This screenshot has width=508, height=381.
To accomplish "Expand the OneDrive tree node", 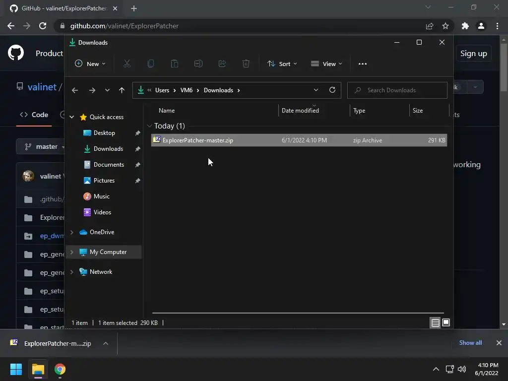I will coord(72,232).
